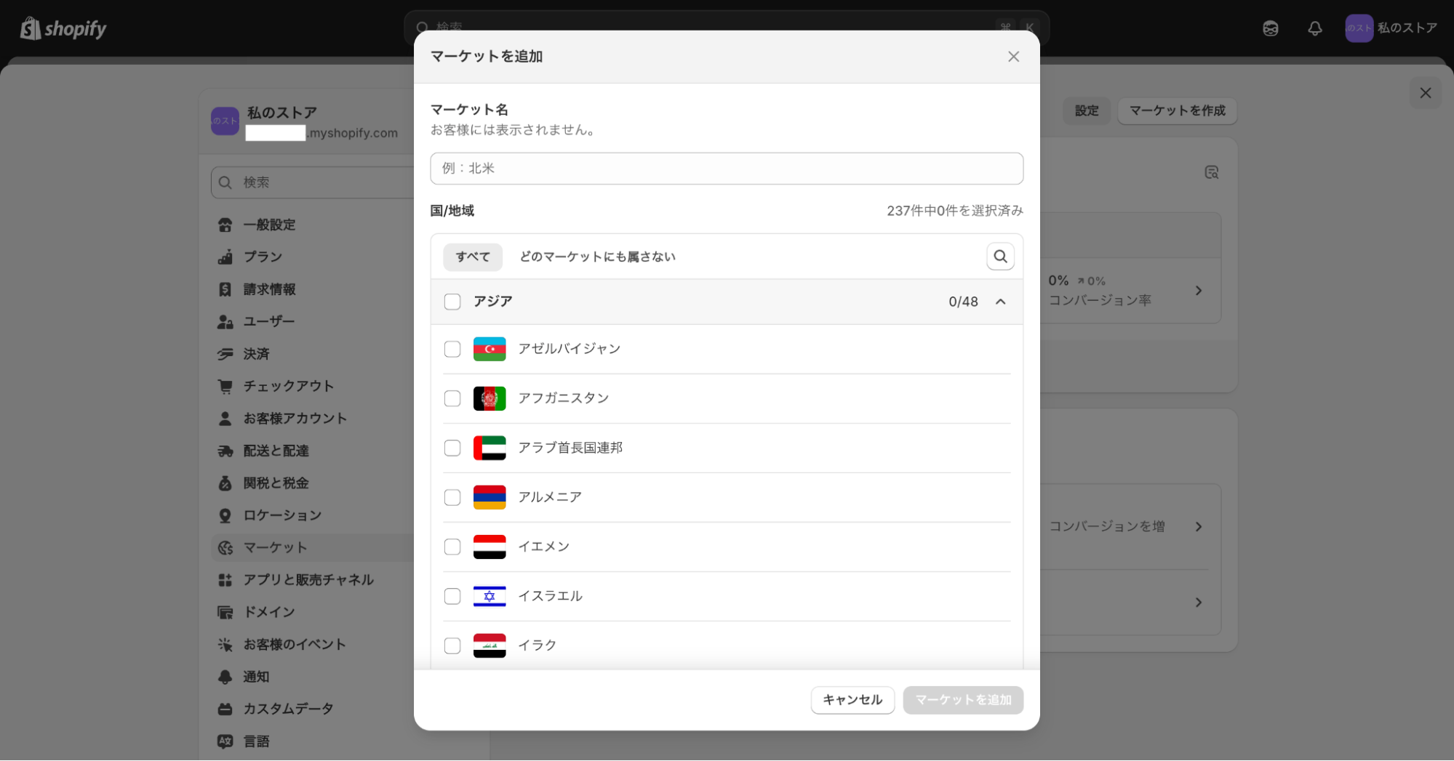Viewport: 1454px width, 761px height.
Task: Click the マーケットを作成 button
Action: coord(1176,111)
